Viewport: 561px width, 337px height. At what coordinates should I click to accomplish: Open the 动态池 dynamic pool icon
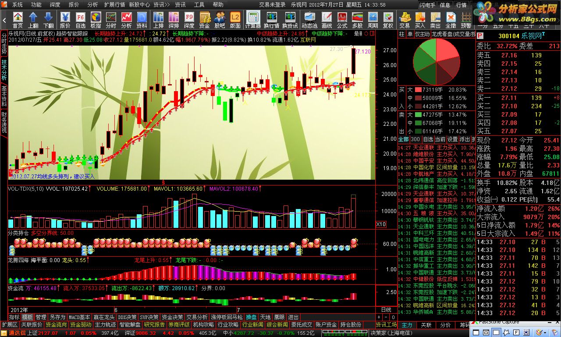(309, 20)
